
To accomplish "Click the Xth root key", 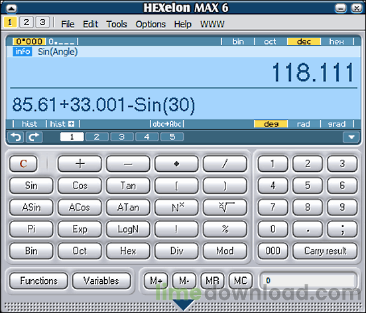I will tap(225, 208).
